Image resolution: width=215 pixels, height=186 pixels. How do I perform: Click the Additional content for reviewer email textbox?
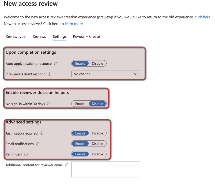(x=105, y=169)
